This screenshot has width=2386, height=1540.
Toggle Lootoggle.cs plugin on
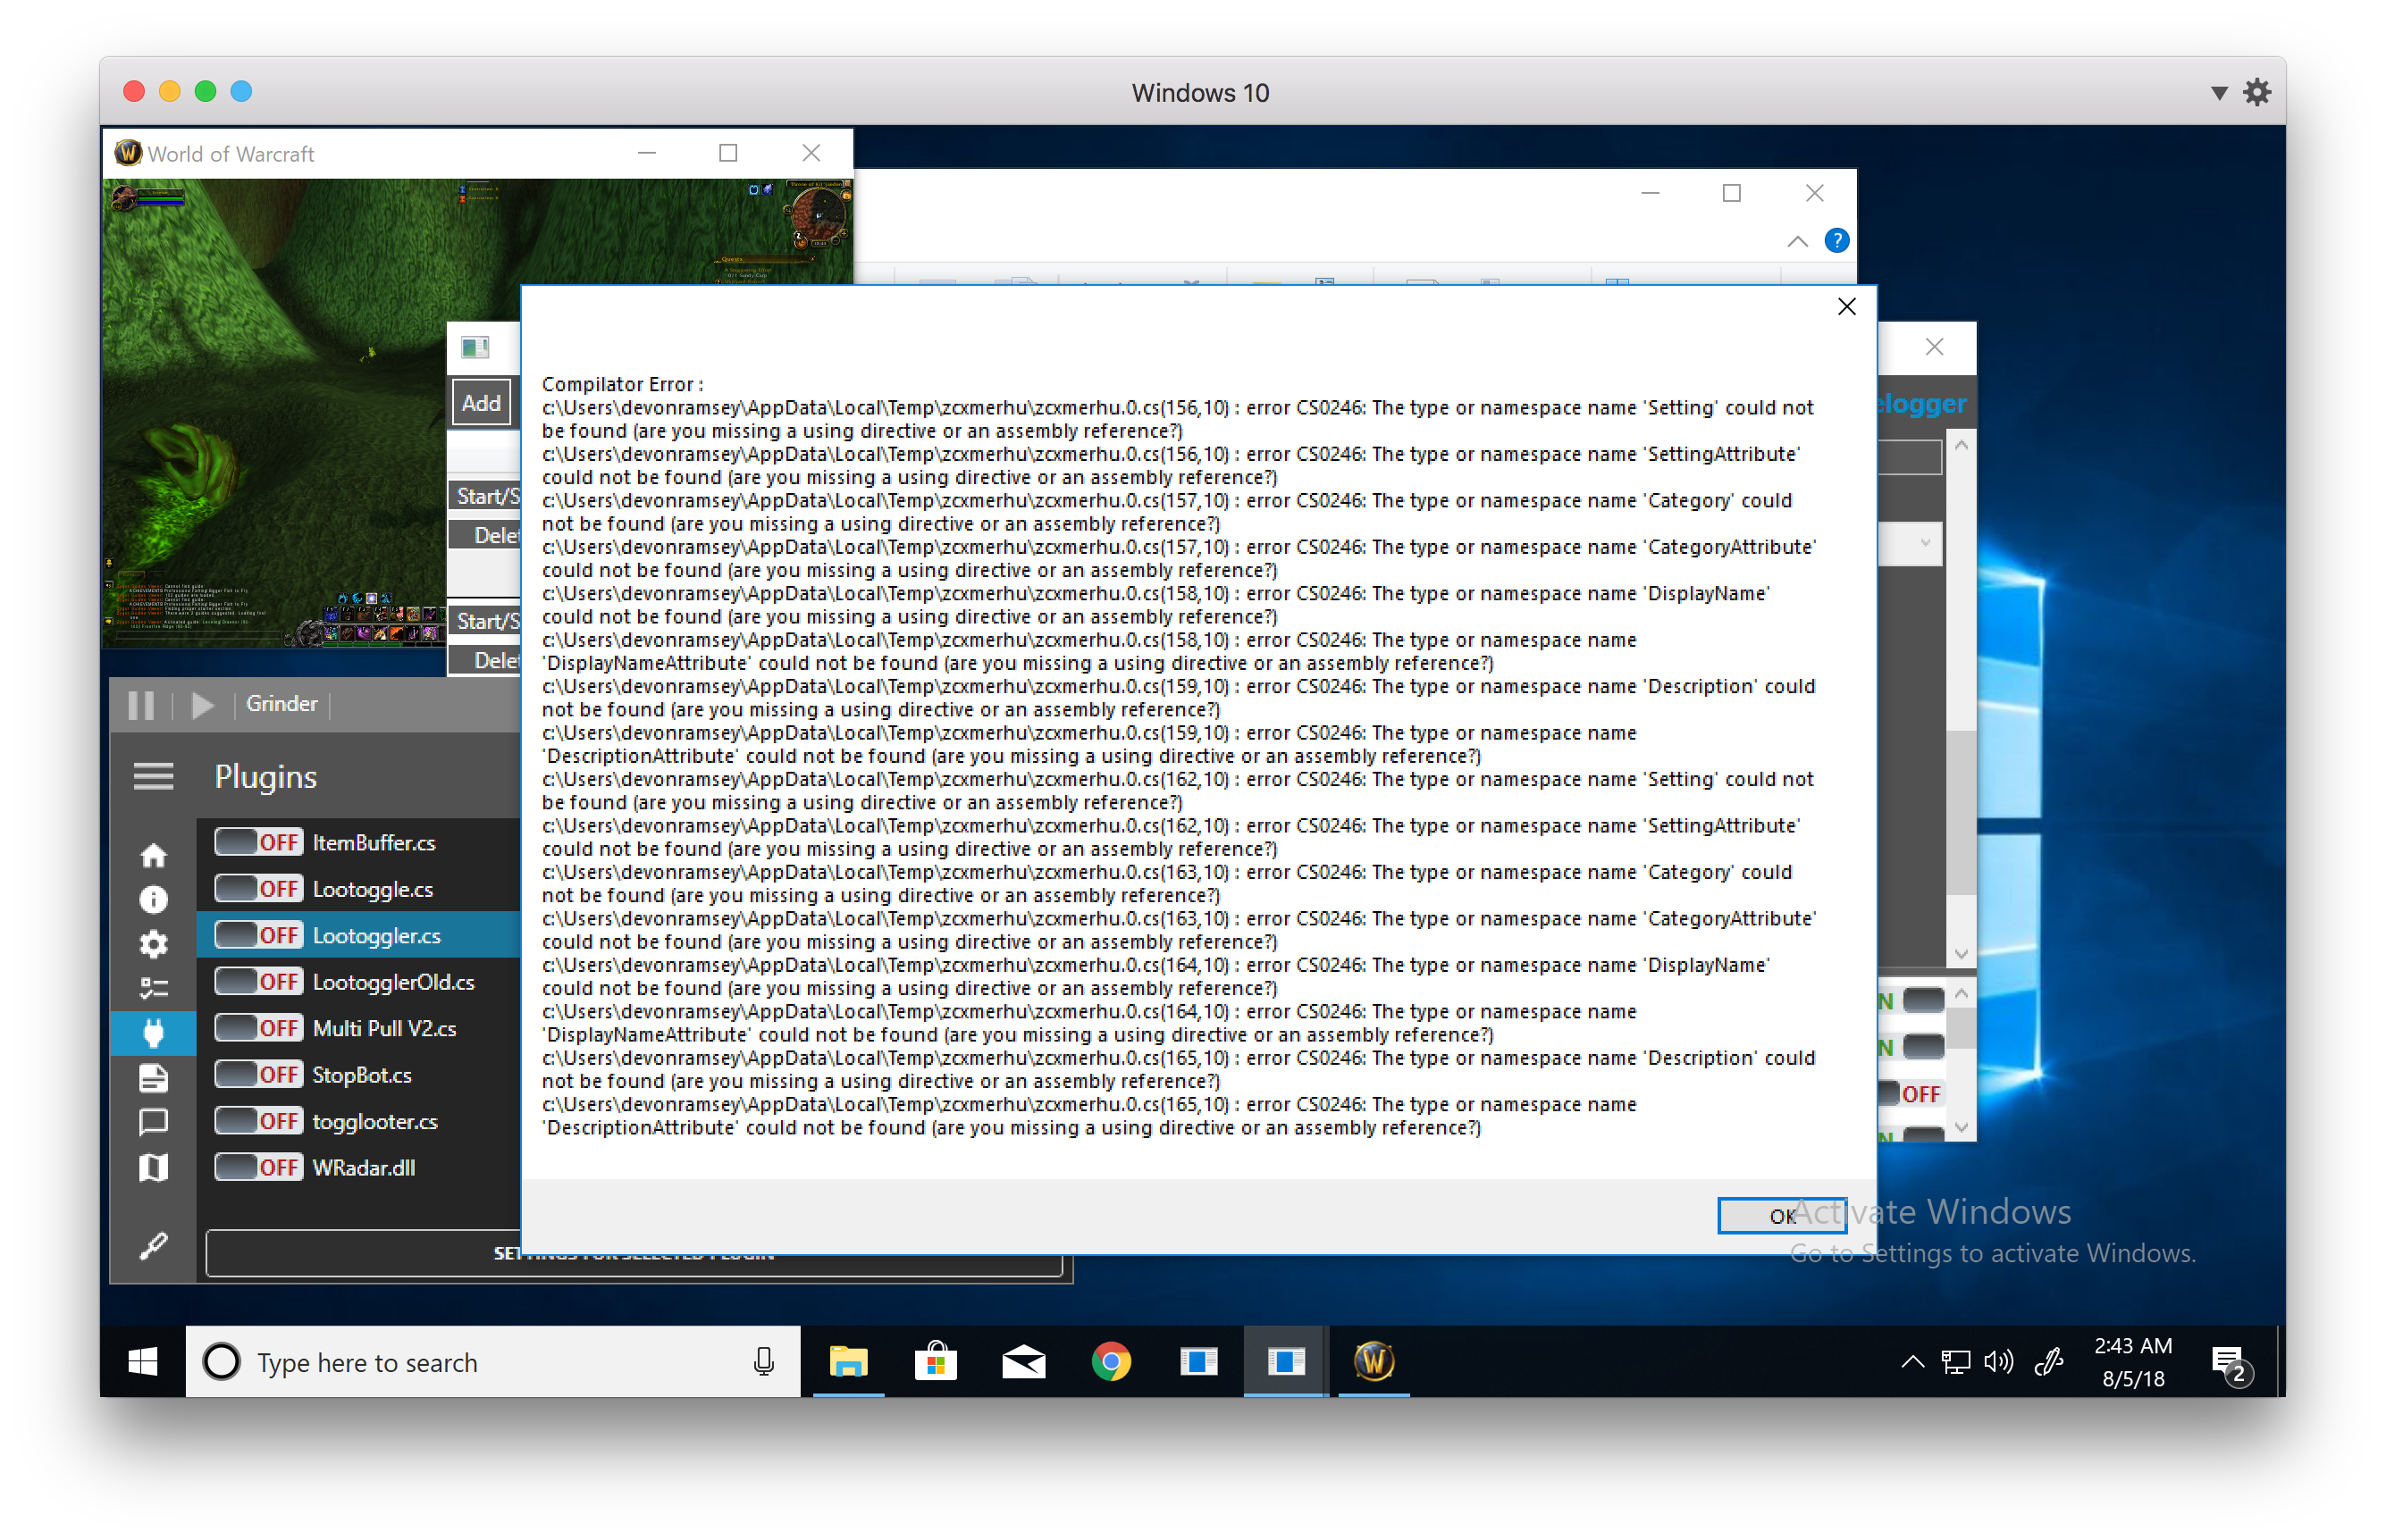click(x=258, y=889)
